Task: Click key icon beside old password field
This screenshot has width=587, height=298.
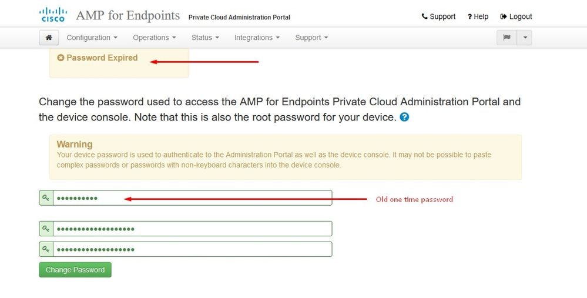Action: (x=46, y=197)
